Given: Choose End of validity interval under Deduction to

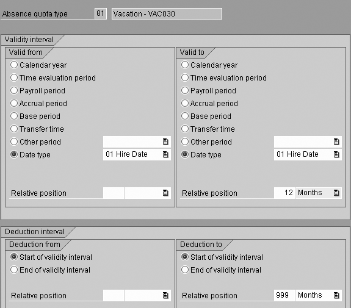Looking at the screenshot, I should 185,270.
